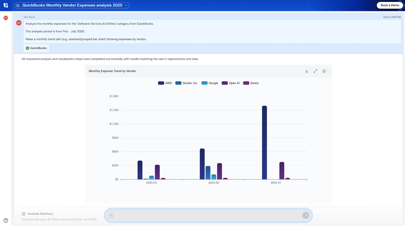The width and height of the screenshot is (405, 226).
Task: Click the 'Software Services & Utilities expenses' summary text
Action: 59,219
